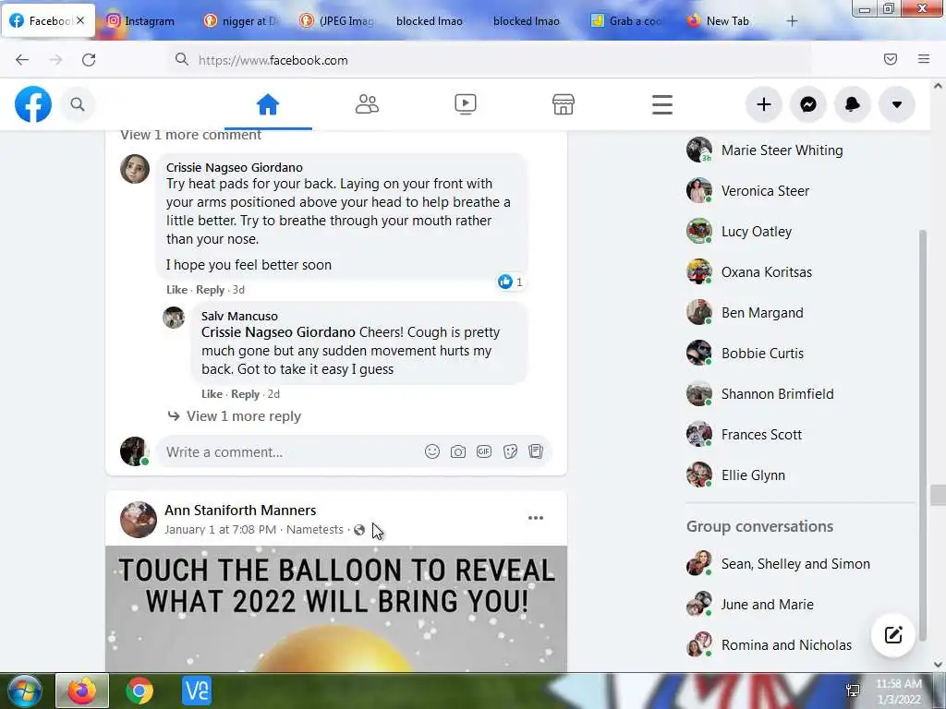Click the facebook.com address bar
Screen dimensions: 946x709
489,60
